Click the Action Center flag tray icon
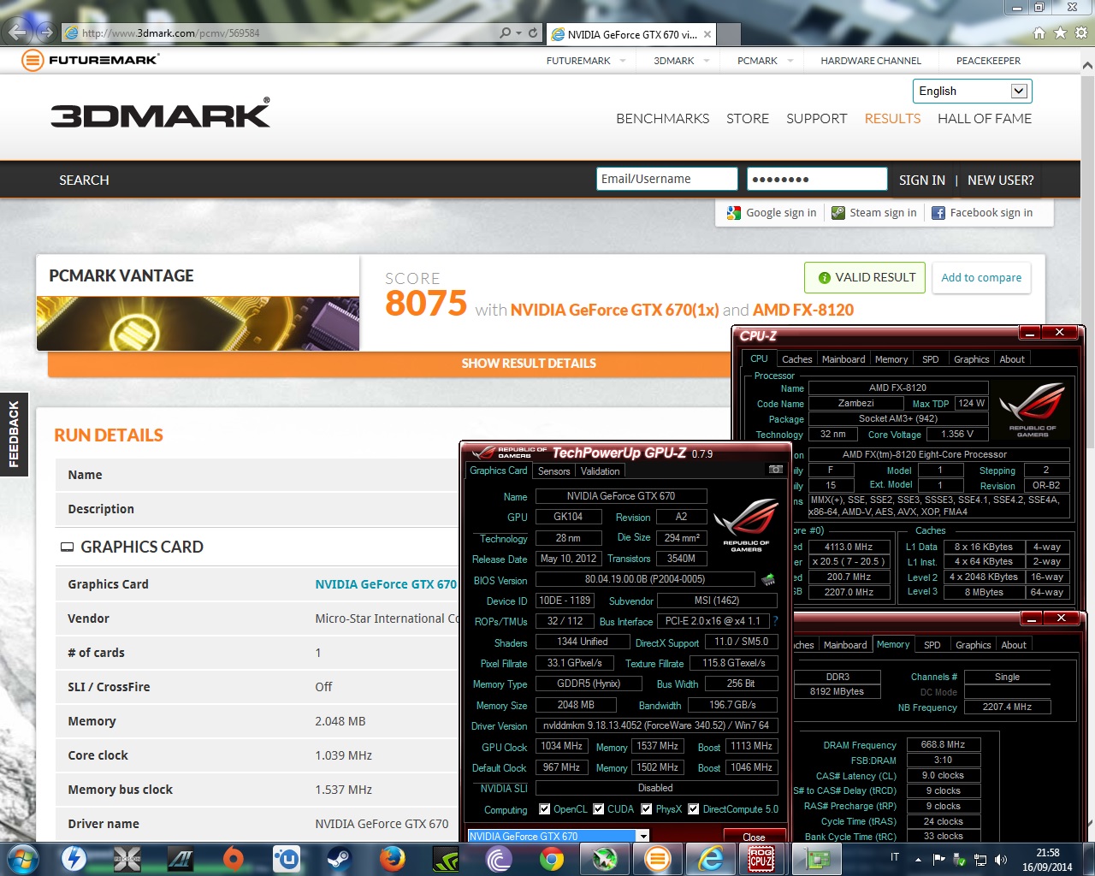 click(x=938, y=858)
